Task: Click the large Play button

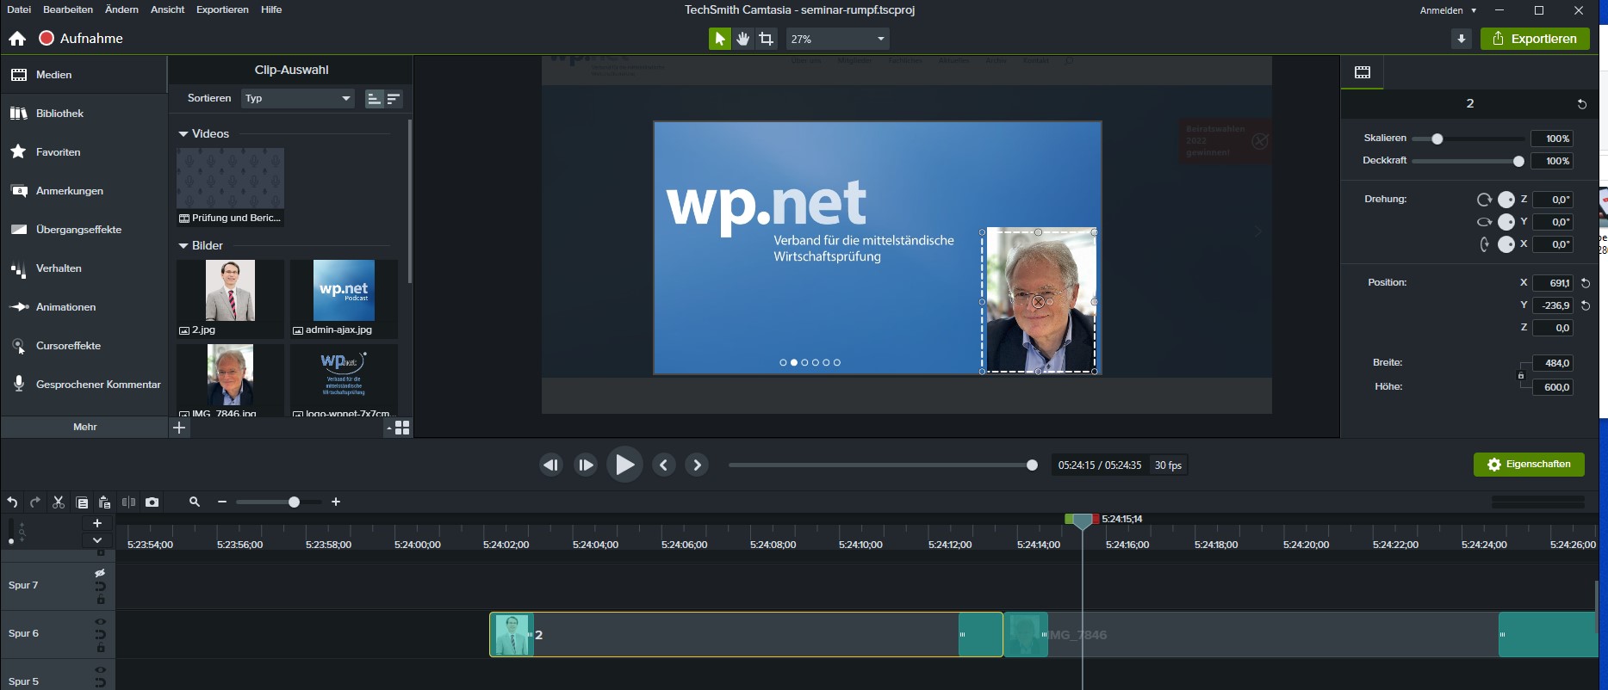Action: coord(624,465)
